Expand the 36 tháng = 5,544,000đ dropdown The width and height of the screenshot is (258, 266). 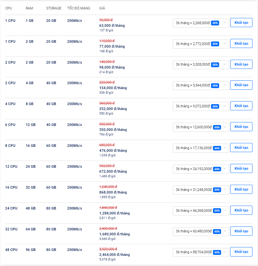(201, 85)
